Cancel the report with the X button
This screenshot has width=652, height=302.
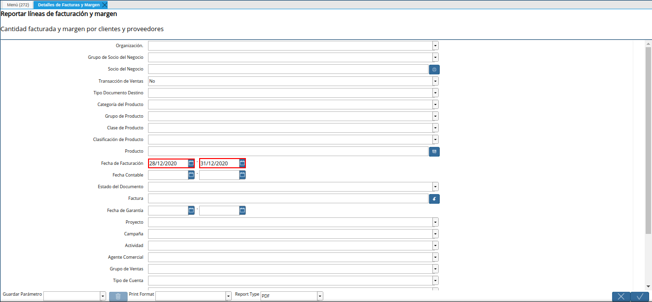pyautogui.click(x=621, y=296)
